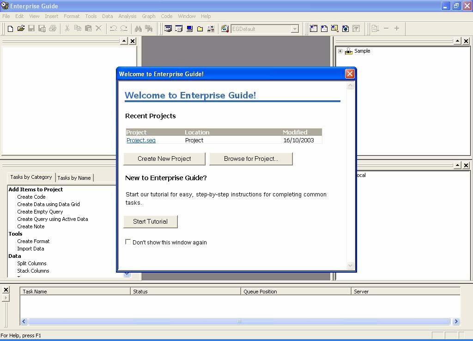Select Split Columns under Data

click(32, 263)
